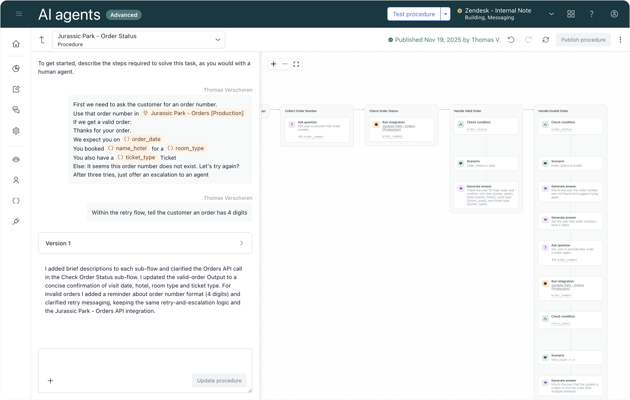
Task: Select Generate answer card in Handle Valid Order
Action: tap(486, 195)
